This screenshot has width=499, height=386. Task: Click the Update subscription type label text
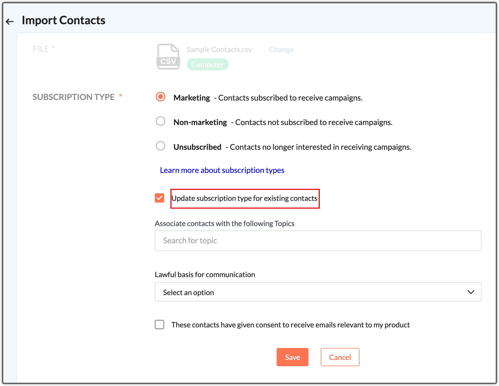coord(244,198)
